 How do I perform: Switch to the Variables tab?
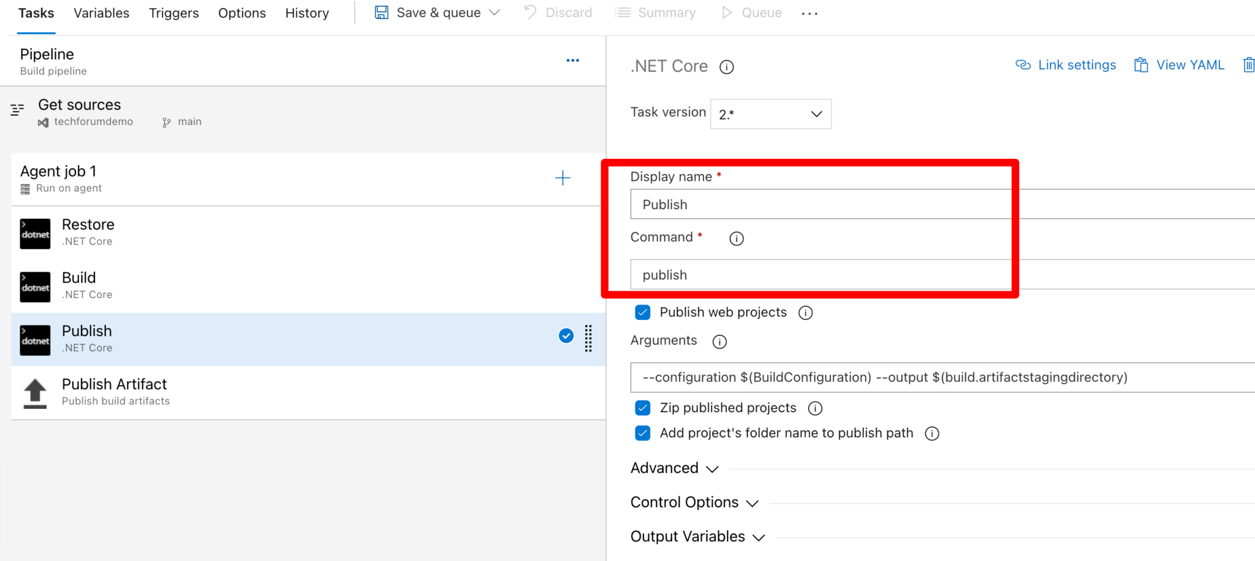pos(101,13)
